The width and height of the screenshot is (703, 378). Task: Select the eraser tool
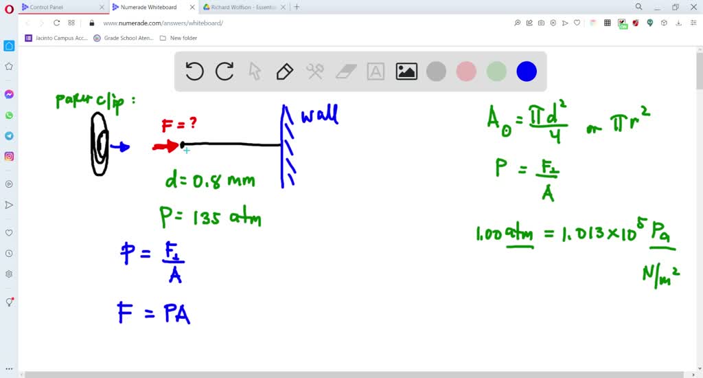(346, 71)
